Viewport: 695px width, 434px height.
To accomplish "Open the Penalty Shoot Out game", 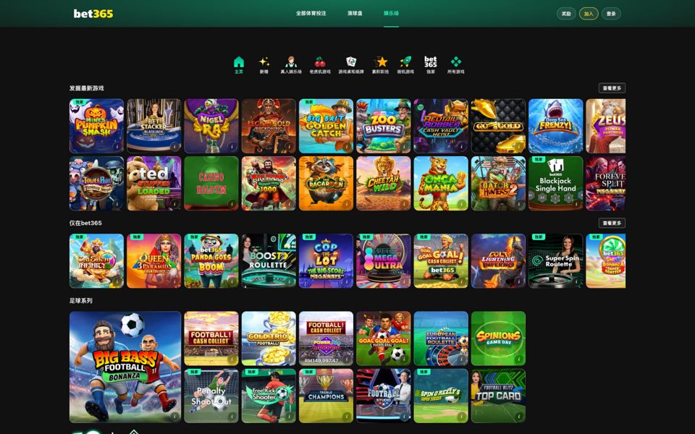I will click(x=211, y=396).
